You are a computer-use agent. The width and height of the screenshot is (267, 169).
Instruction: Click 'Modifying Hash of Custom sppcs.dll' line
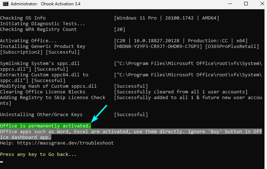click(x=48, y=86)
